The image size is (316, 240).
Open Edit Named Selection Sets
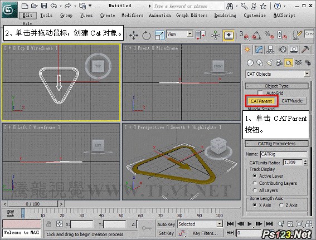tap(297, 35)
